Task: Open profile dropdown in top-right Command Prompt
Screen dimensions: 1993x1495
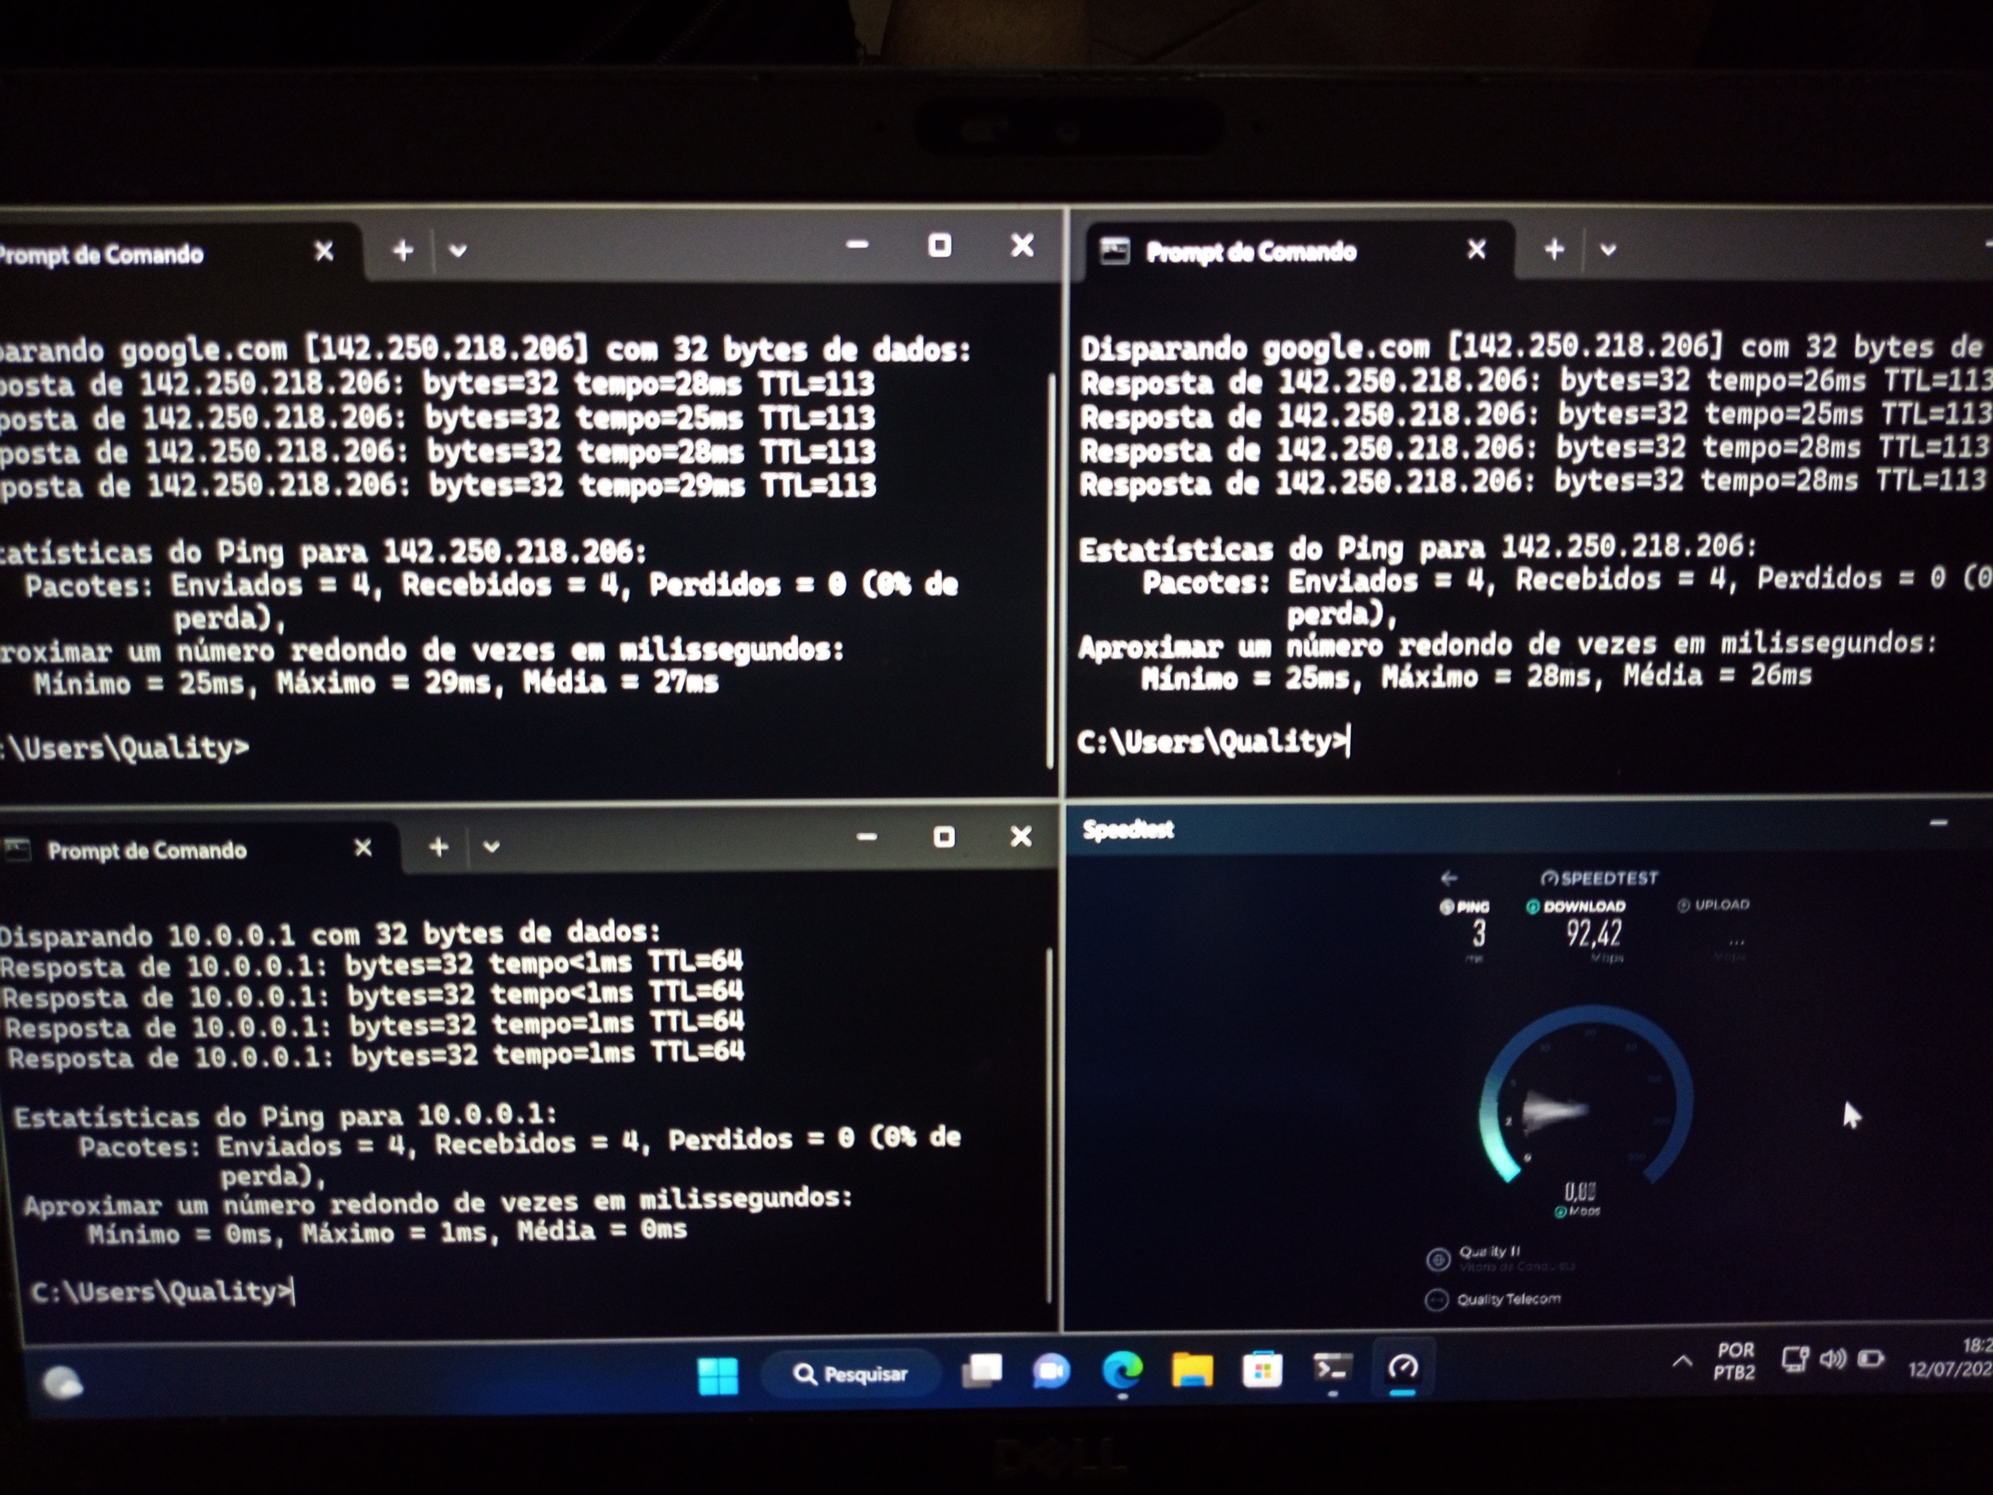Action: [x=1607, y=250]
